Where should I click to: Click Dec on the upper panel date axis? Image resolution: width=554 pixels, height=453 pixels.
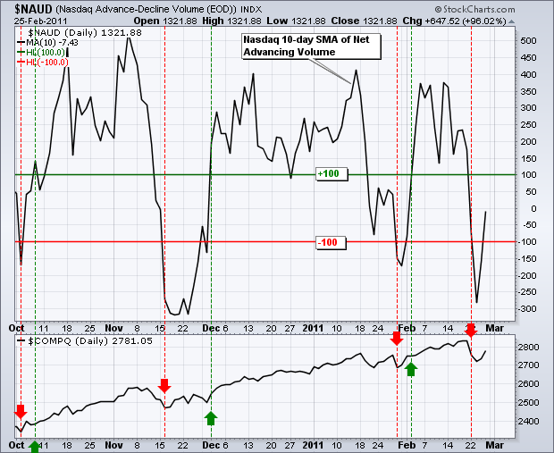[211, 328]
